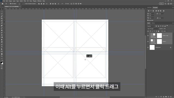The height and width of the screenshot is (98, 174).
Task: Open the Paragraph panel flyout menu
Action: pyautogui.click(x=173, y=8)
